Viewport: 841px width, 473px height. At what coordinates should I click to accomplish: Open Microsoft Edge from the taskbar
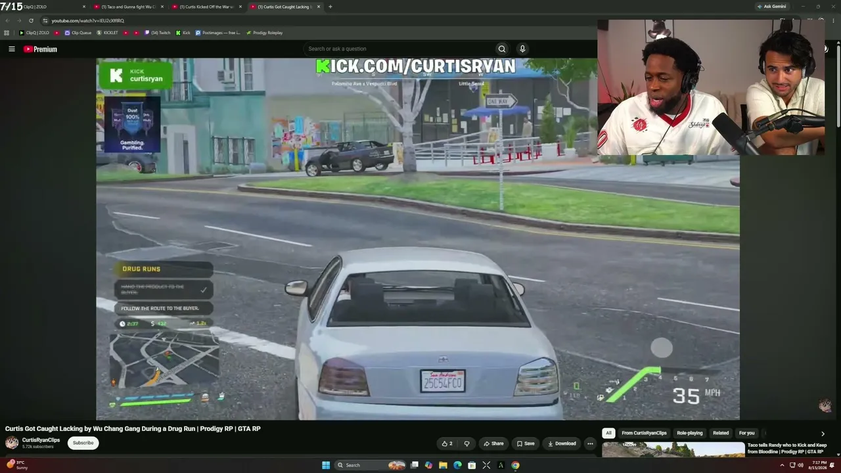pos(457,465)
